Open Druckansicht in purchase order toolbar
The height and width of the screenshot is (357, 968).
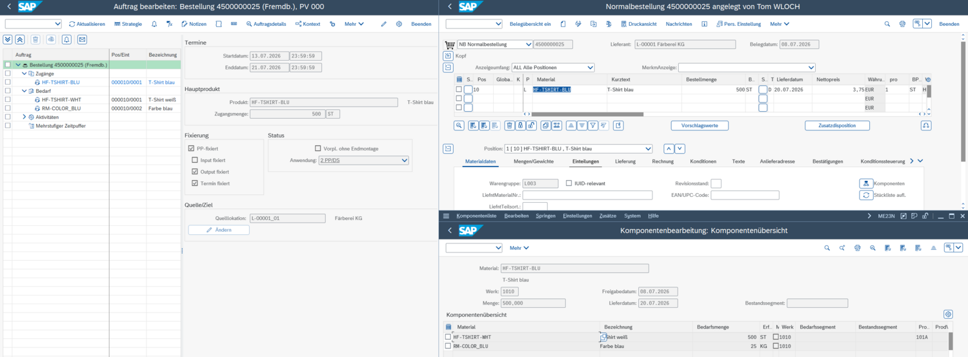(x=638, y=24)
